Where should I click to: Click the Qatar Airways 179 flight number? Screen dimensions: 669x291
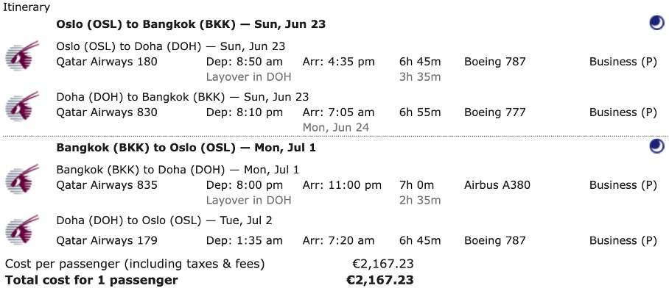tap(107, 240)
